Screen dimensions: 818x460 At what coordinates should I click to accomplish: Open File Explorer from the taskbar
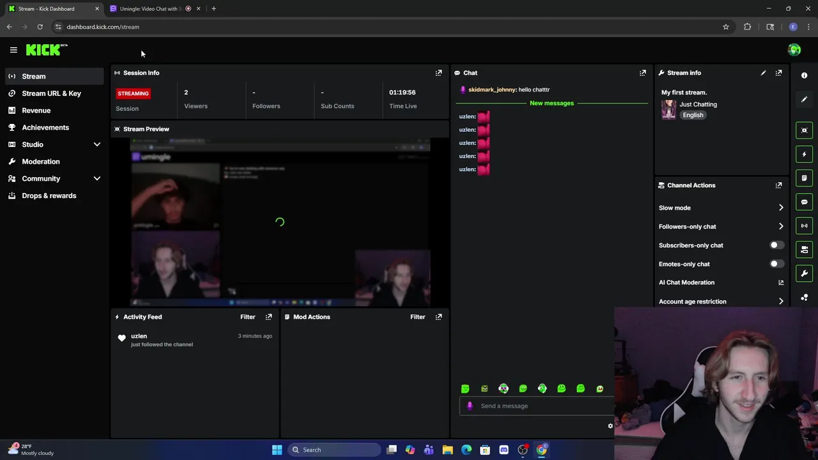(x=447, y=450)
